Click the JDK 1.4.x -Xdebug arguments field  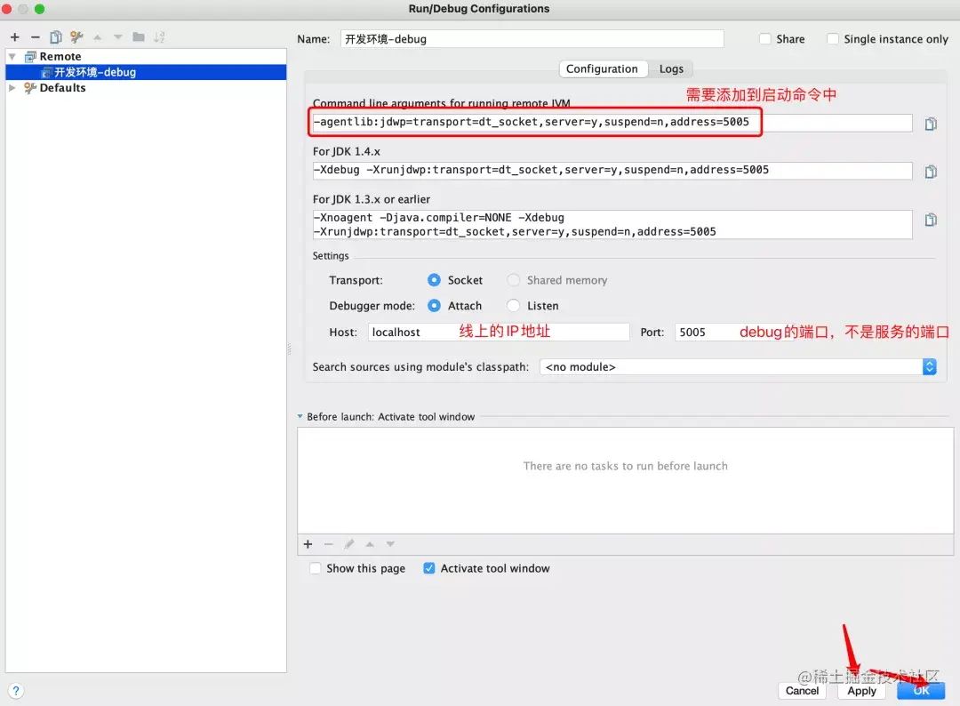click(x=612, y=170)
